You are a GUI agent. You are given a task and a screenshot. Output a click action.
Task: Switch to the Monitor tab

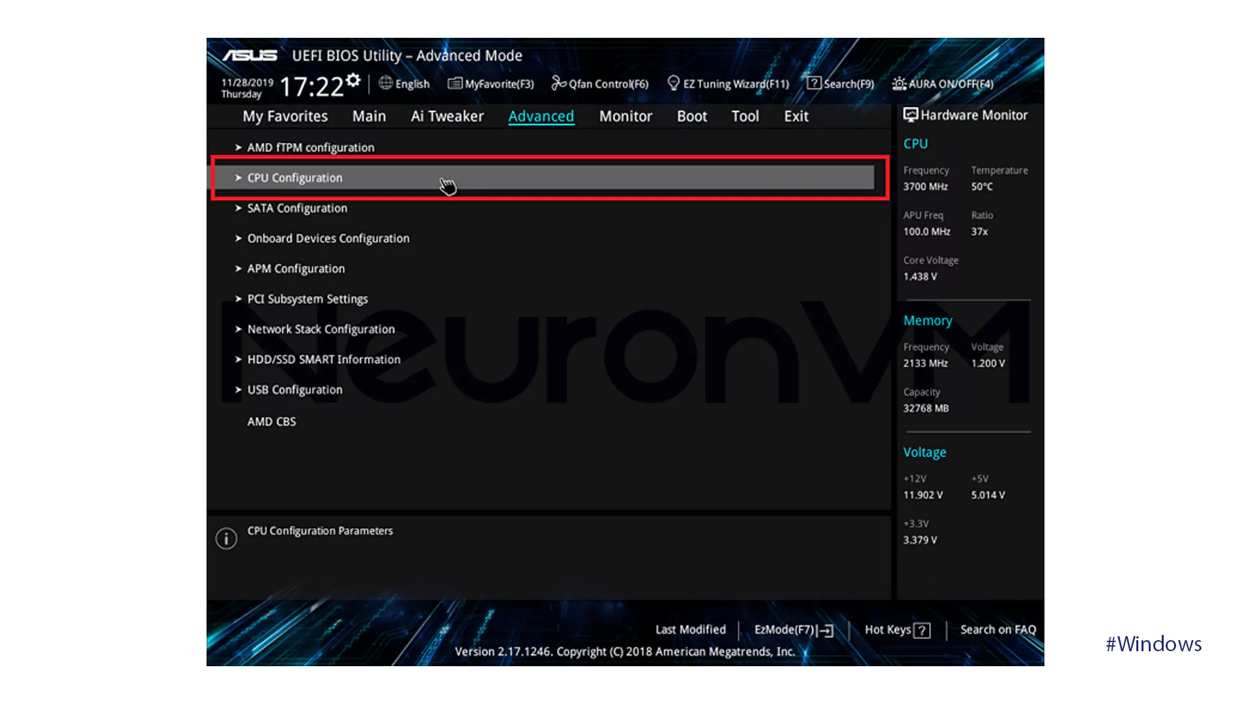pyautogui.click(x=625, y=116)
